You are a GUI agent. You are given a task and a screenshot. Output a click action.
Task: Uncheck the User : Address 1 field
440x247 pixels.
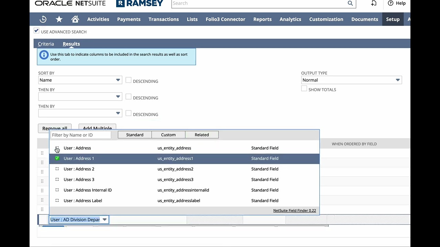57,158
